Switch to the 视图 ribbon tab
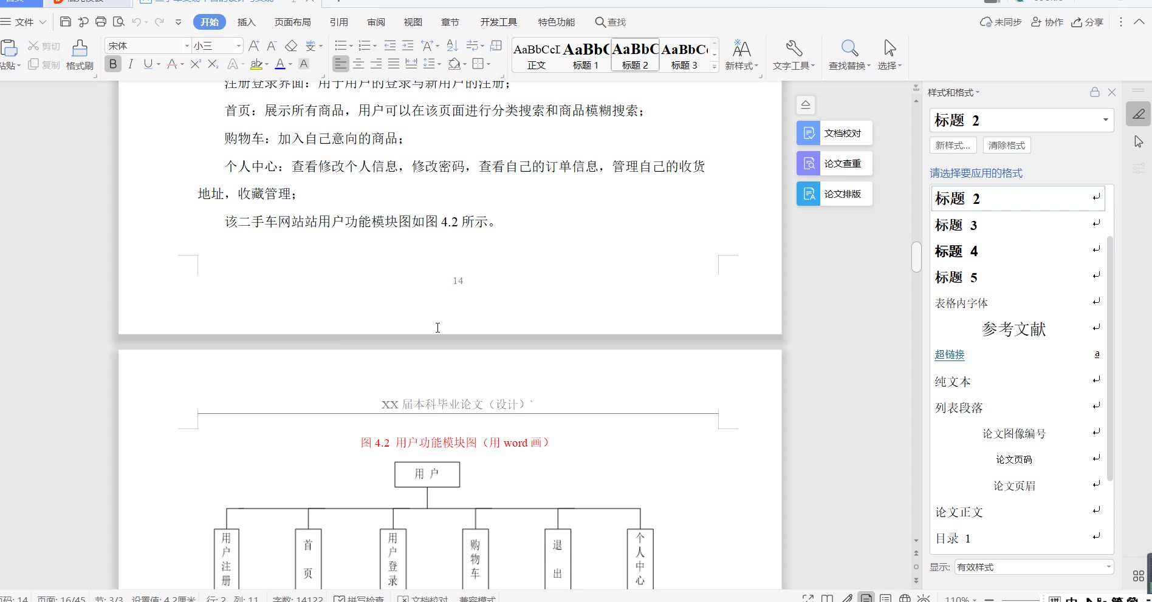The width and height of the screenshot is (1152, 602). 413,22
